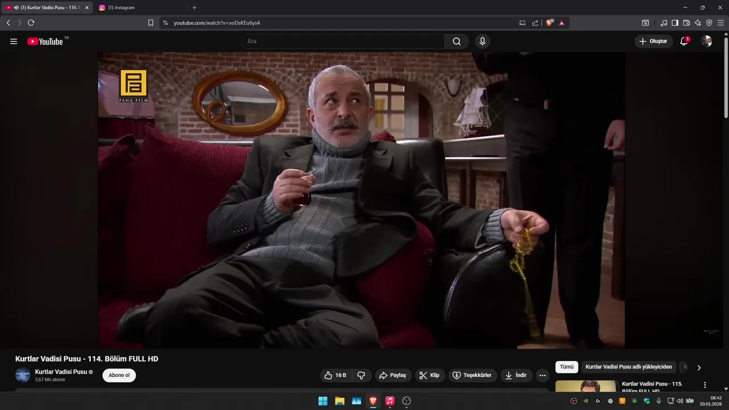729x410 pixels.
Task: Open Kurtlar Vadisi Pusu channel avatar
Action: coord(23,375)
